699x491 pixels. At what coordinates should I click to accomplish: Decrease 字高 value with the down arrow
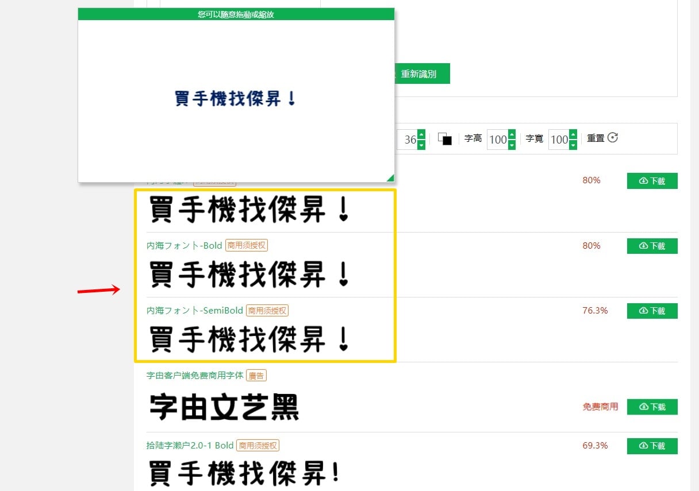click(512, 145)
